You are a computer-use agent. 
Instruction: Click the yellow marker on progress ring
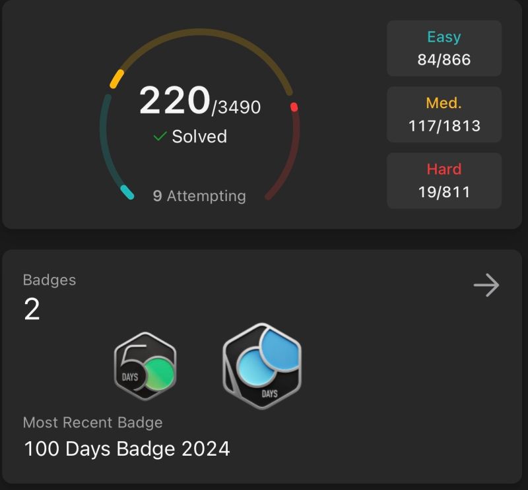(117, 79)
